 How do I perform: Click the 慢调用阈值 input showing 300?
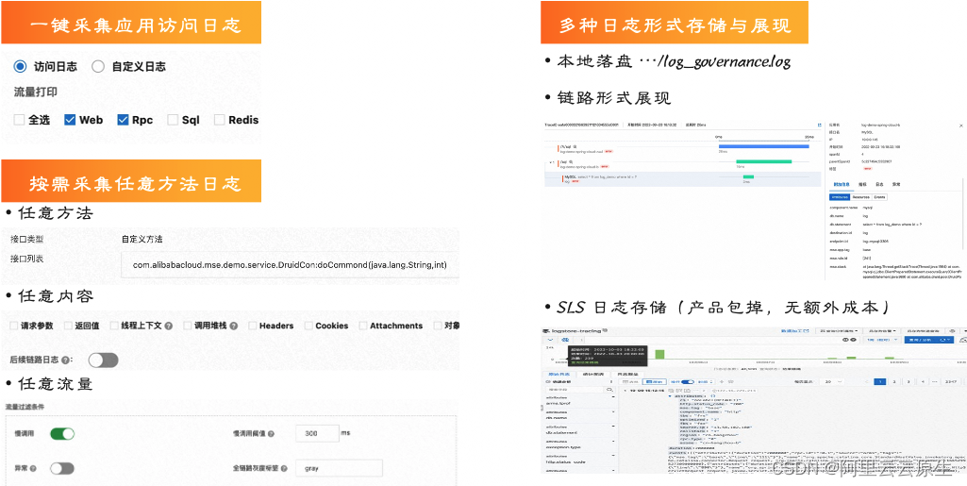tap(317, 433)
